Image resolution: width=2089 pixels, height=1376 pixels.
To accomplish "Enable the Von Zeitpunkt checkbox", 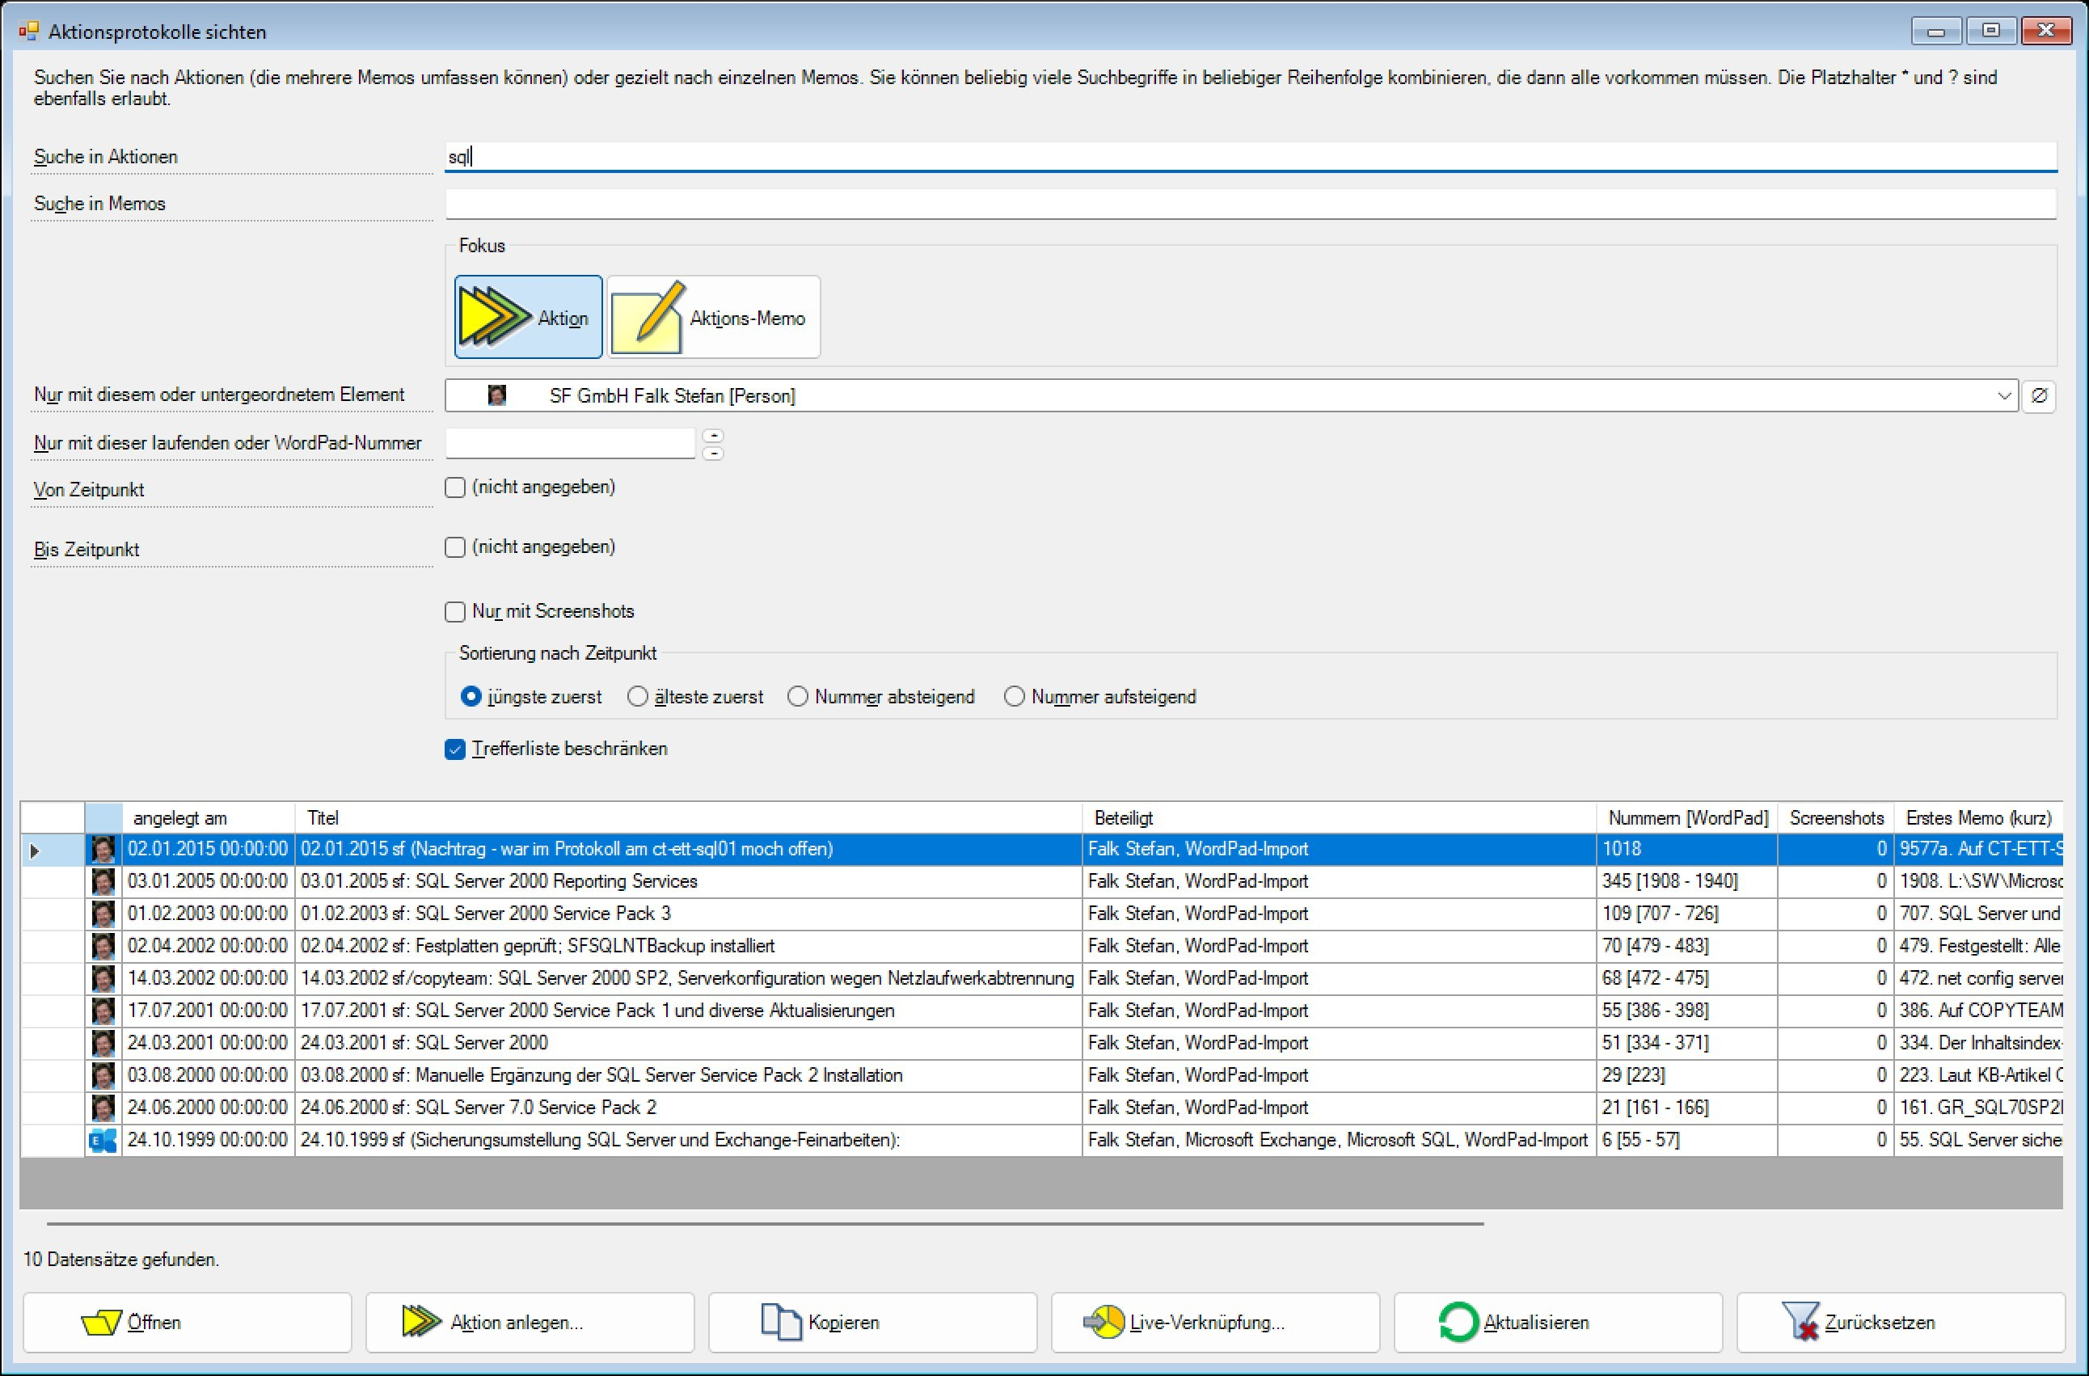I will pos(454,488).
